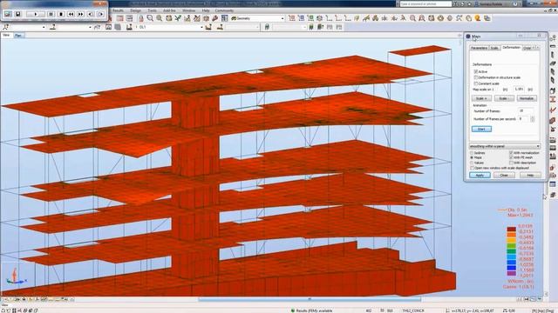
Task: Open the Add-Ins menu
Action: click(169, 10)
